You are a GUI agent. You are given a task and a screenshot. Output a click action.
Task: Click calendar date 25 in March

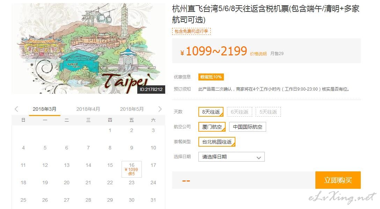(x=23, y=200)
